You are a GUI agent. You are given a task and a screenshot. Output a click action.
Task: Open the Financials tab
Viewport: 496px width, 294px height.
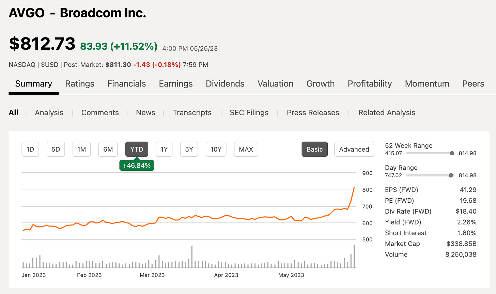click(x=126, y=84)
